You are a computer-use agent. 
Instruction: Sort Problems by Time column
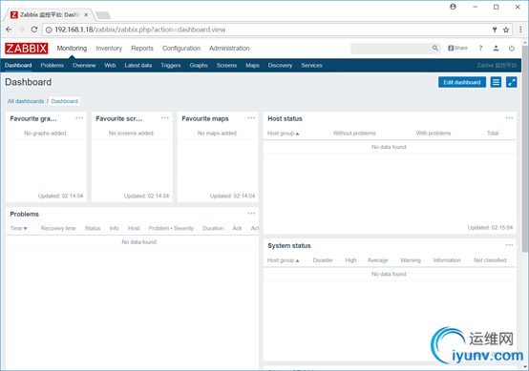[x=18, y=228]
